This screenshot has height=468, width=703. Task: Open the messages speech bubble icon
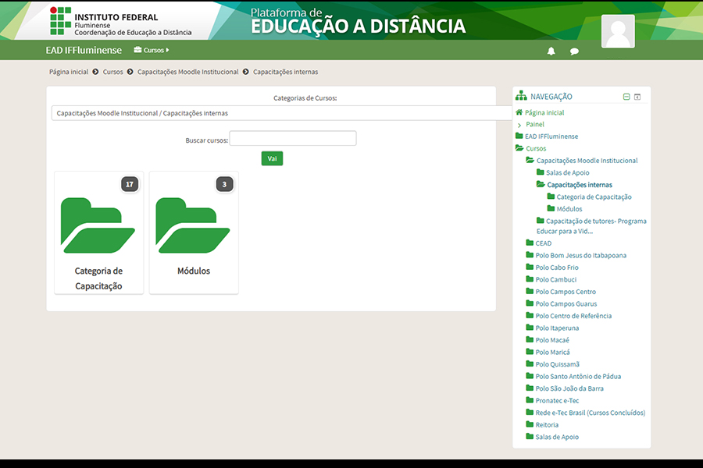[x=574, y=51]
